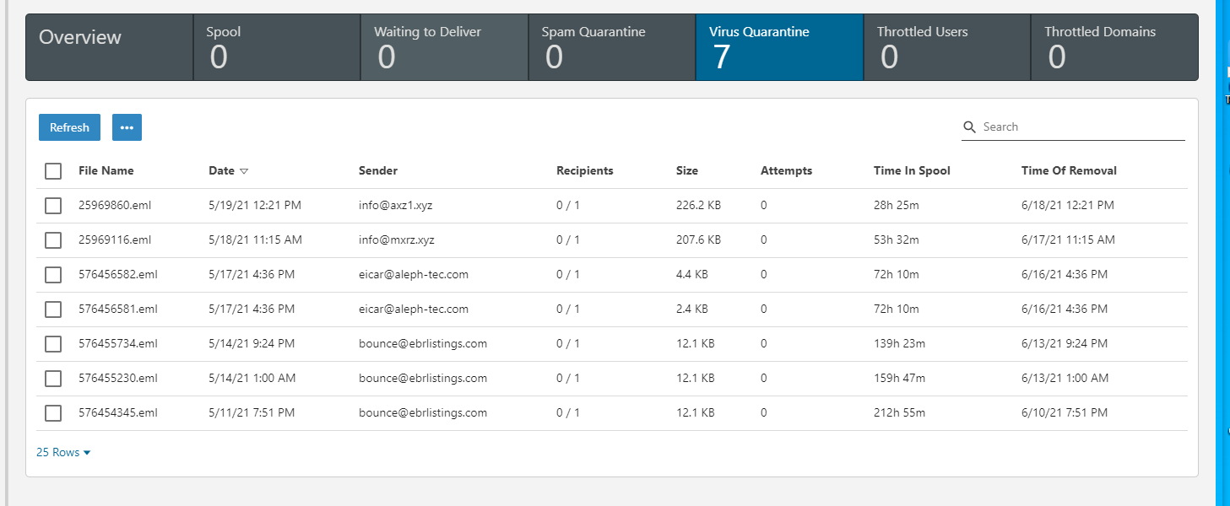Image resolution: width=1230 pixels, height=506 pixels.
Task: Open the Throttled Users tab
Action: [947, 47]
